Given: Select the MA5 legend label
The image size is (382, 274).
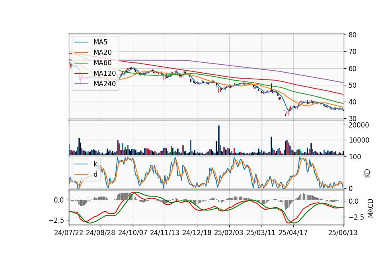Looking at the screenshot, I should pos(100,42).
